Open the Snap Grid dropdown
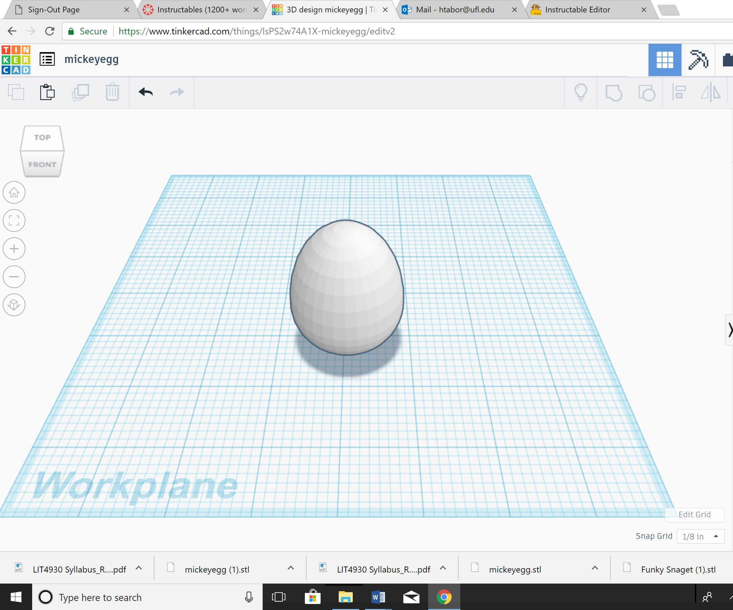The width and height of the screenshot is (733, 610). pos(700,536)
